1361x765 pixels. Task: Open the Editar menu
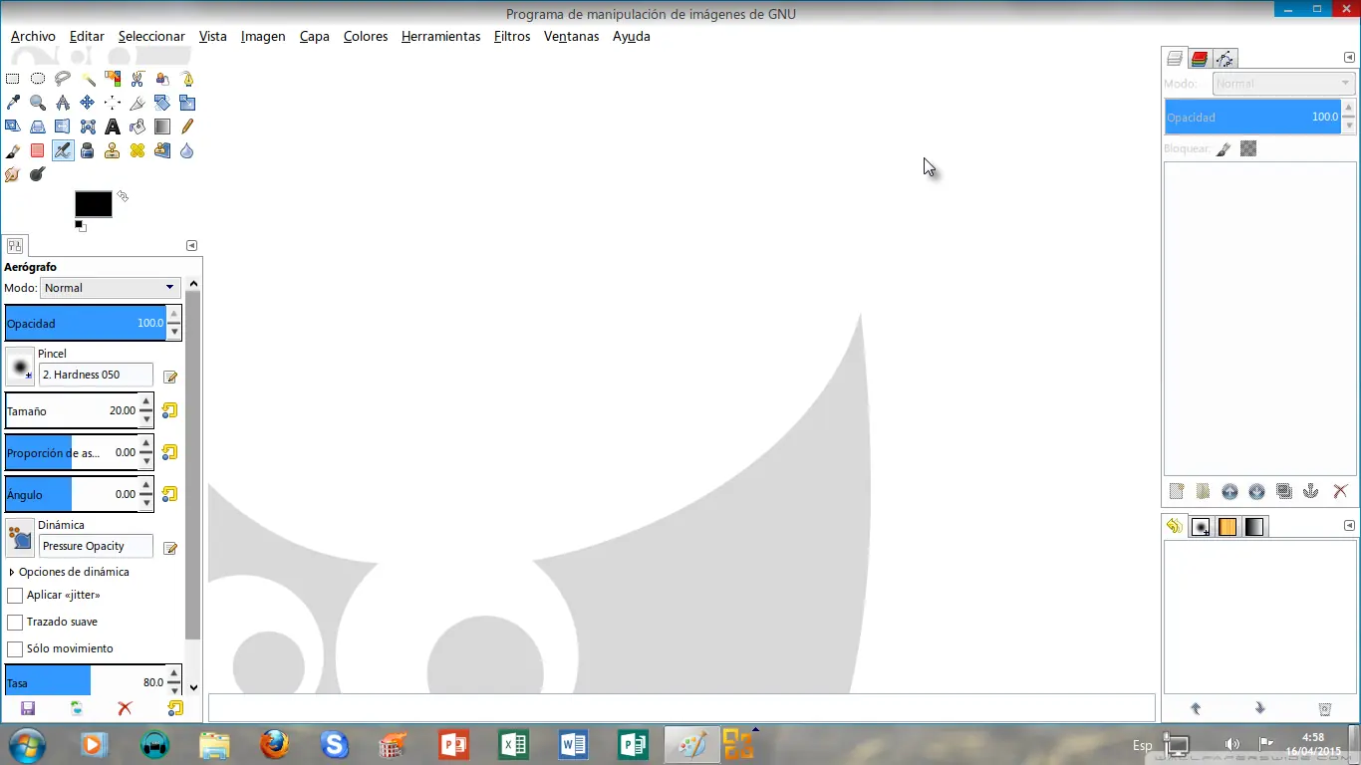[x=87, y=36]
